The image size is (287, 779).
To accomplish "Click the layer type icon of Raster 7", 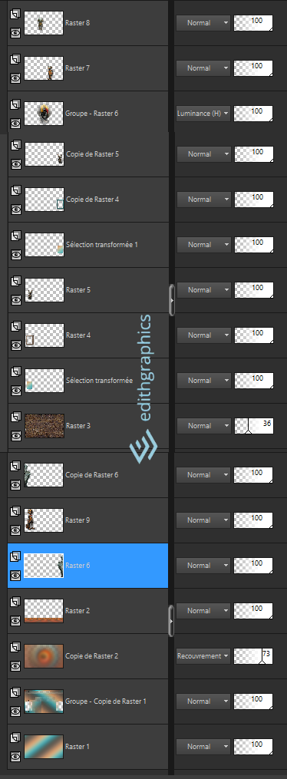I will (15, 60).
